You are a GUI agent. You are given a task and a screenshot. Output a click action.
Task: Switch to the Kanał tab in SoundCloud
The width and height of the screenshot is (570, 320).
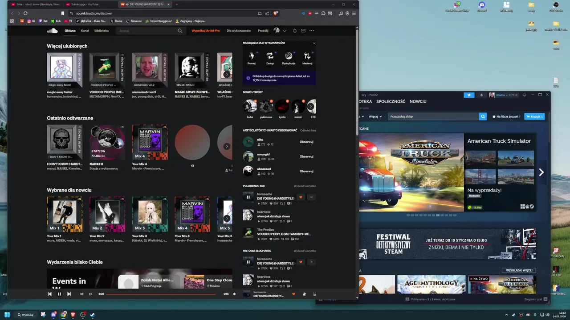point(85,31)
